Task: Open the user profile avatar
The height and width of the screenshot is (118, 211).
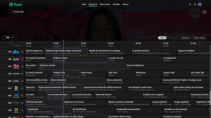Action: [x=200, y=5]
